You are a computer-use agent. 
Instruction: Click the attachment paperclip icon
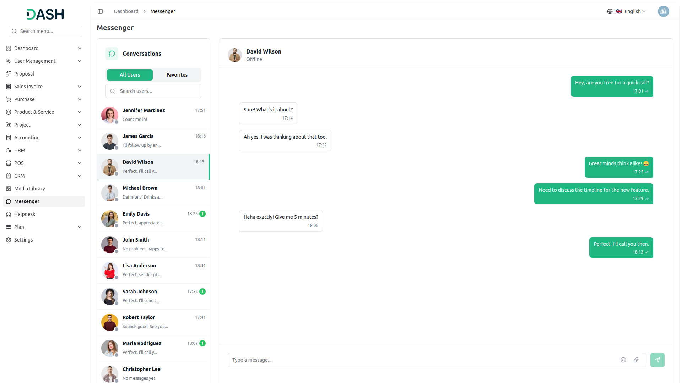pyautogui.click(x=636, y=360)
